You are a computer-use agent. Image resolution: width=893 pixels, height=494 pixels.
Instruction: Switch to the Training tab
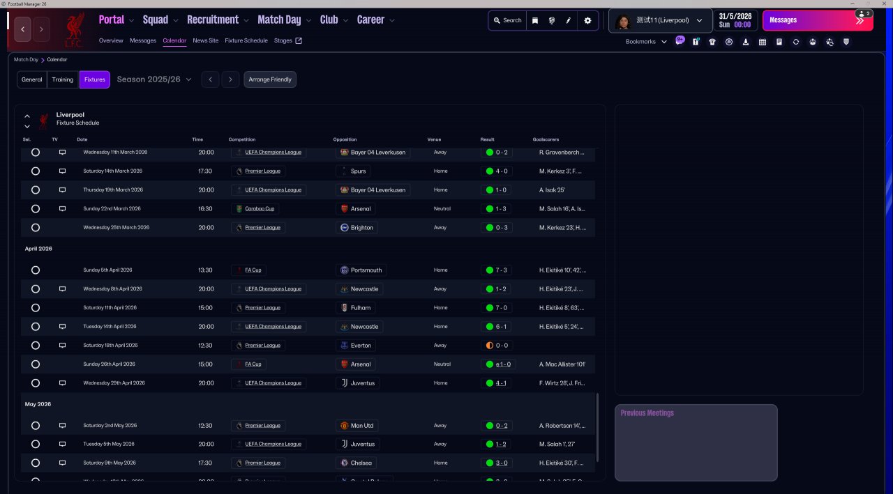click(x=63, y=79)
